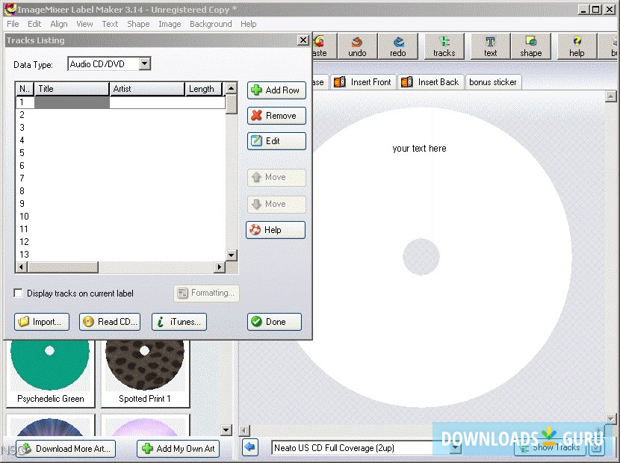The width and height of the screenshot is (620, 463).
Task: Click the Length column header
Action: (204, 89)
